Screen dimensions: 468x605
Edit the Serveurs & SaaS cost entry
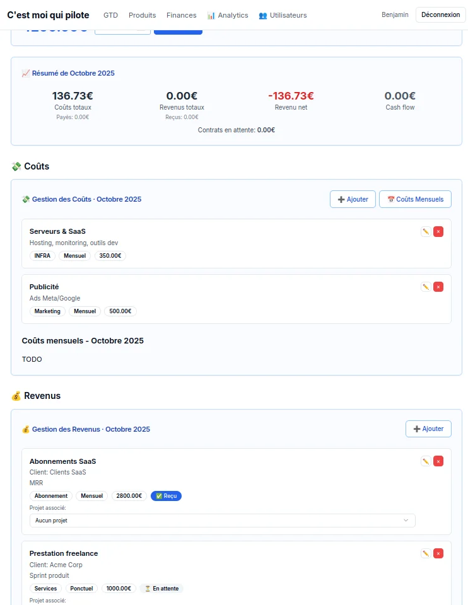pyautogui.click(x=426, y=232)
